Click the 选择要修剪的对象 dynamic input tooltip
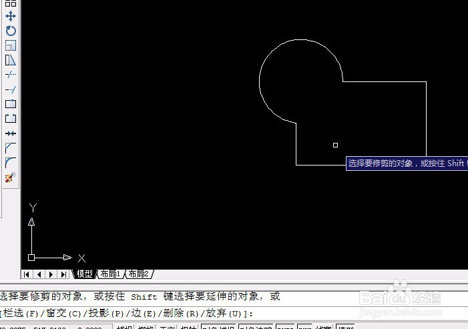 pos(407,163)
